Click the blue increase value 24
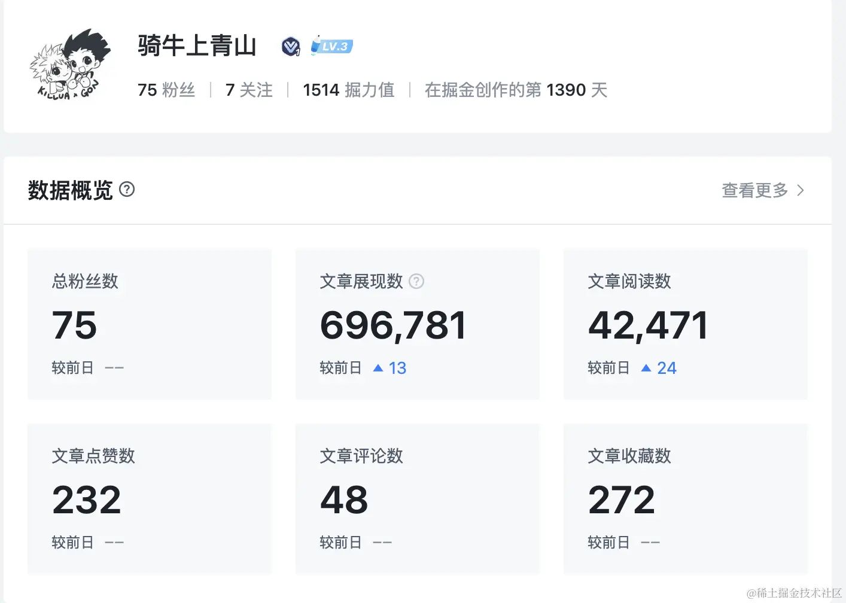 [667, 368]
